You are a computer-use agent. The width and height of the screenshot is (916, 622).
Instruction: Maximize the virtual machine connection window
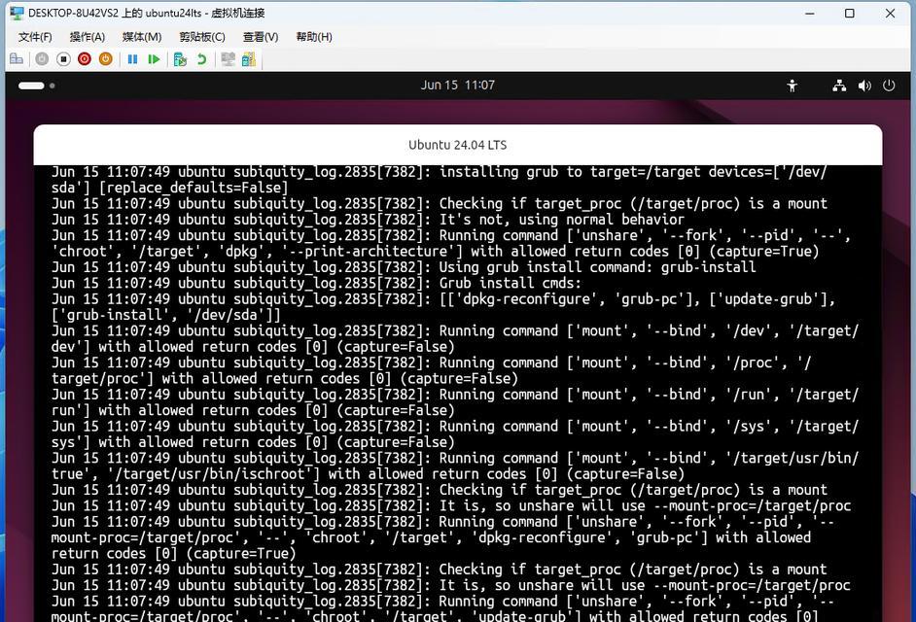click(850, 13)
